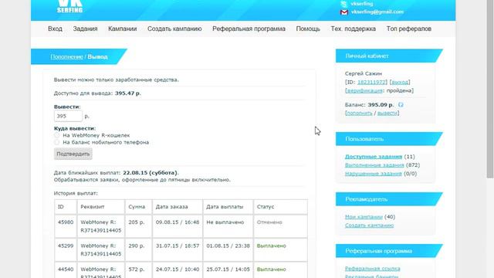Click the Личный кабинет panel header
Image resolution: width=494 pixels, height=278 pixels.
tap(389, 56)
